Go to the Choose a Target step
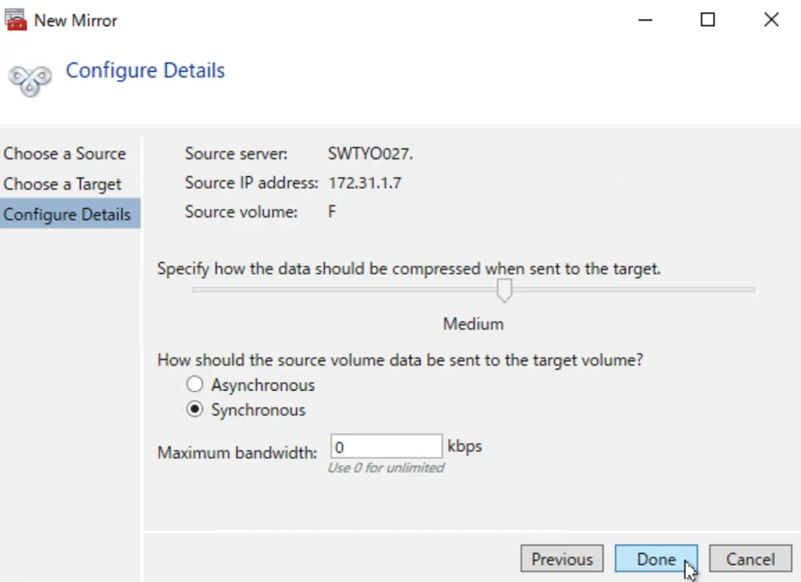 62,184
